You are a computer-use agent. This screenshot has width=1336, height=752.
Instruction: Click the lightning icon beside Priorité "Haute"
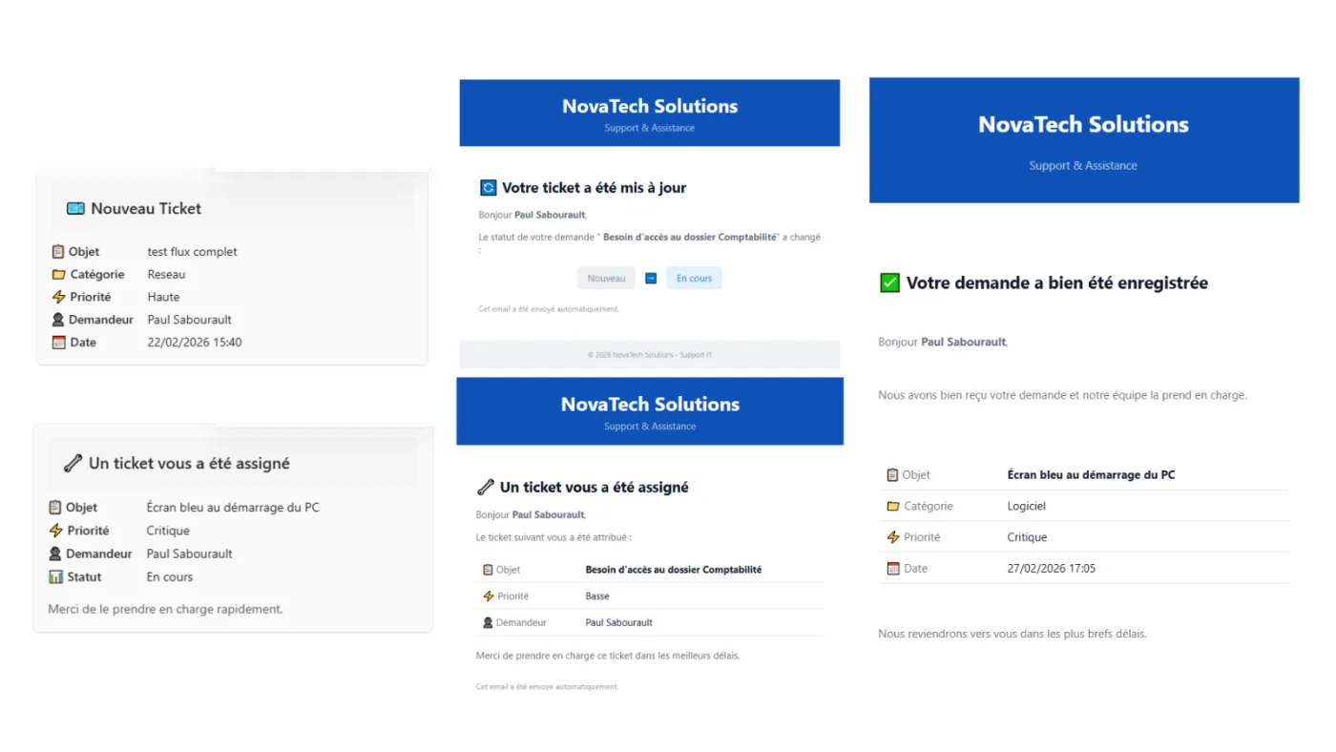tap(58, 297)
